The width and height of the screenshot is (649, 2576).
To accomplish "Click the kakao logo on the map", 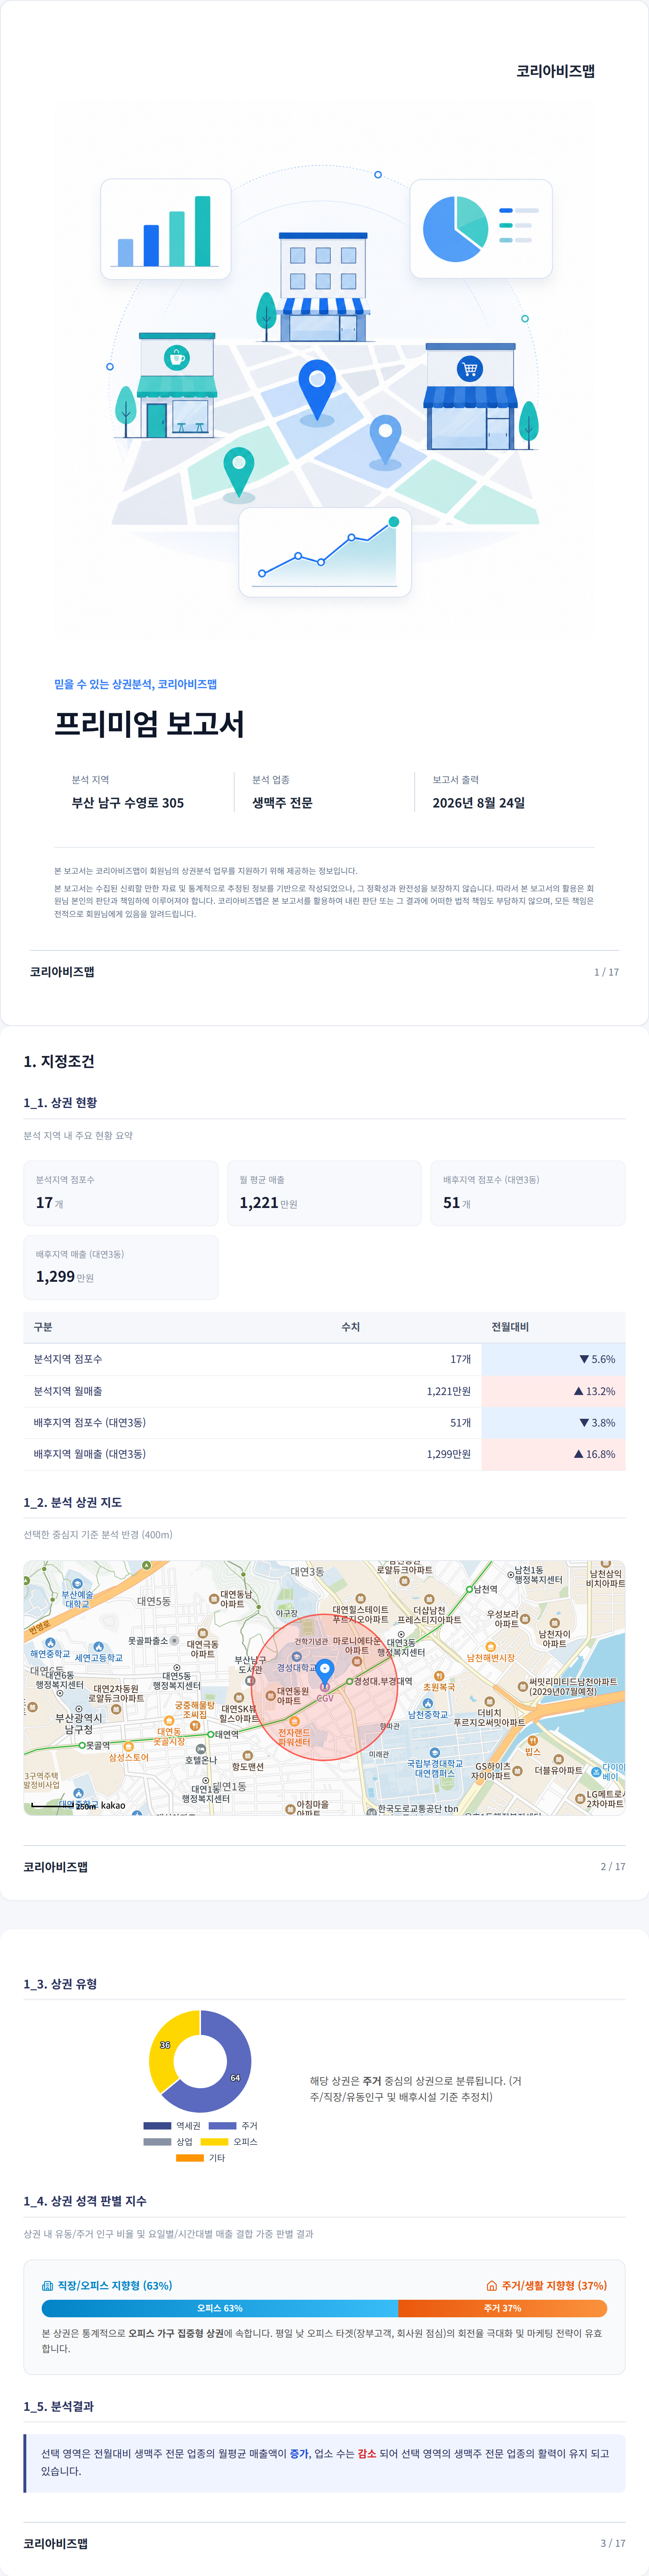I will click(x=113, y=1805).
